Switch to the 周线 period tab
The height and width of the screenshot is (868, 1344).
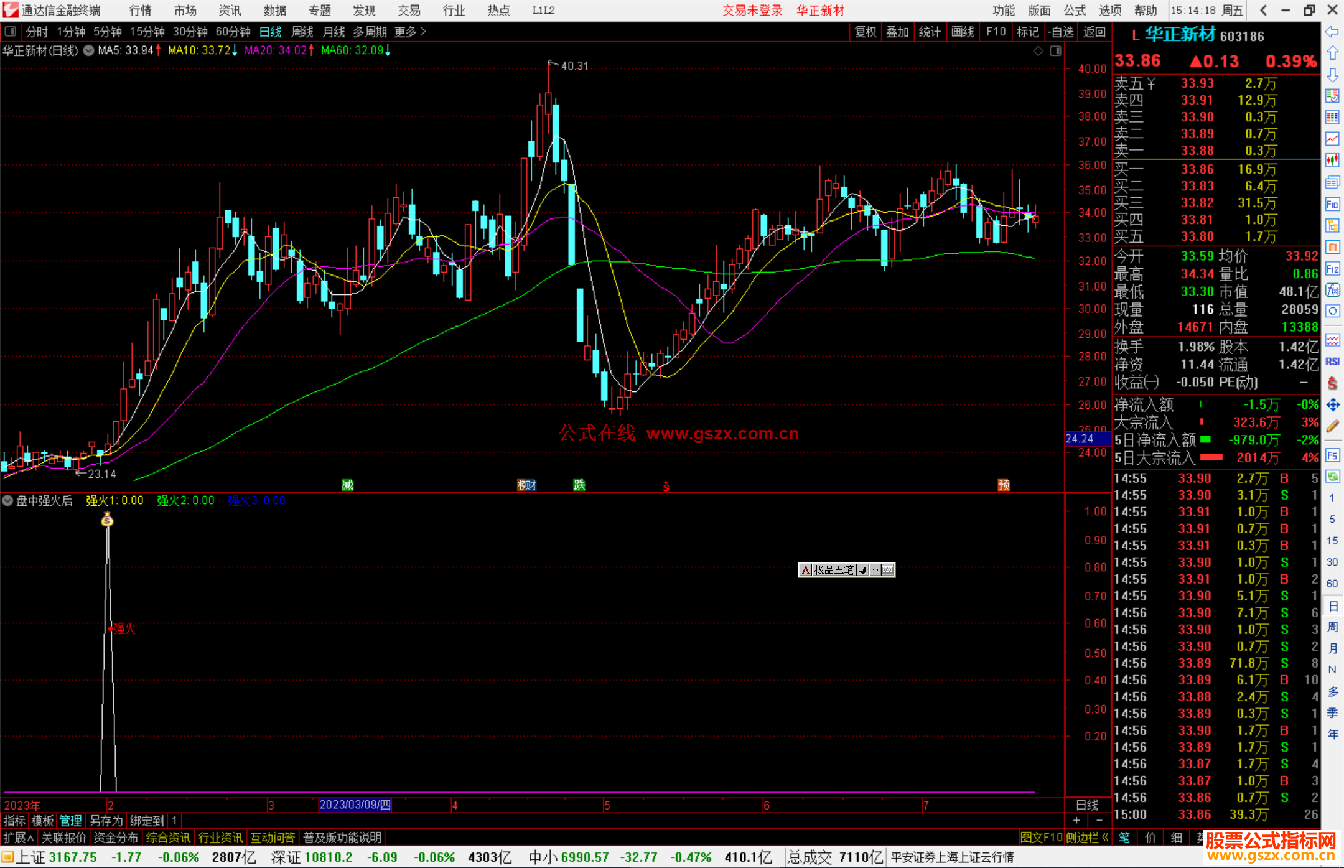(x=302, y=32)
